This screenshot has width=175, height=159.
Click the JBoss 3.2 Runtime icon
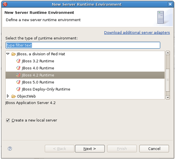tap(18, 61)
